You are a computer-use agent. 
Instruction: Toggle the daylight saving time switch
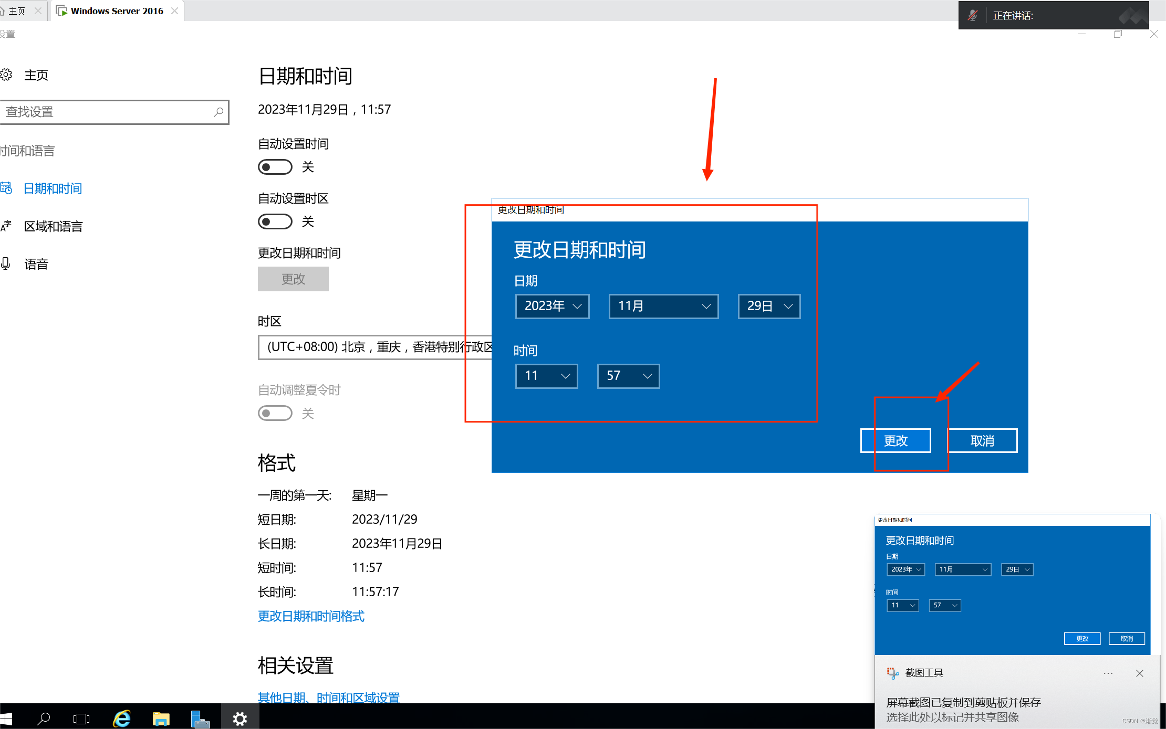point(275,413)
